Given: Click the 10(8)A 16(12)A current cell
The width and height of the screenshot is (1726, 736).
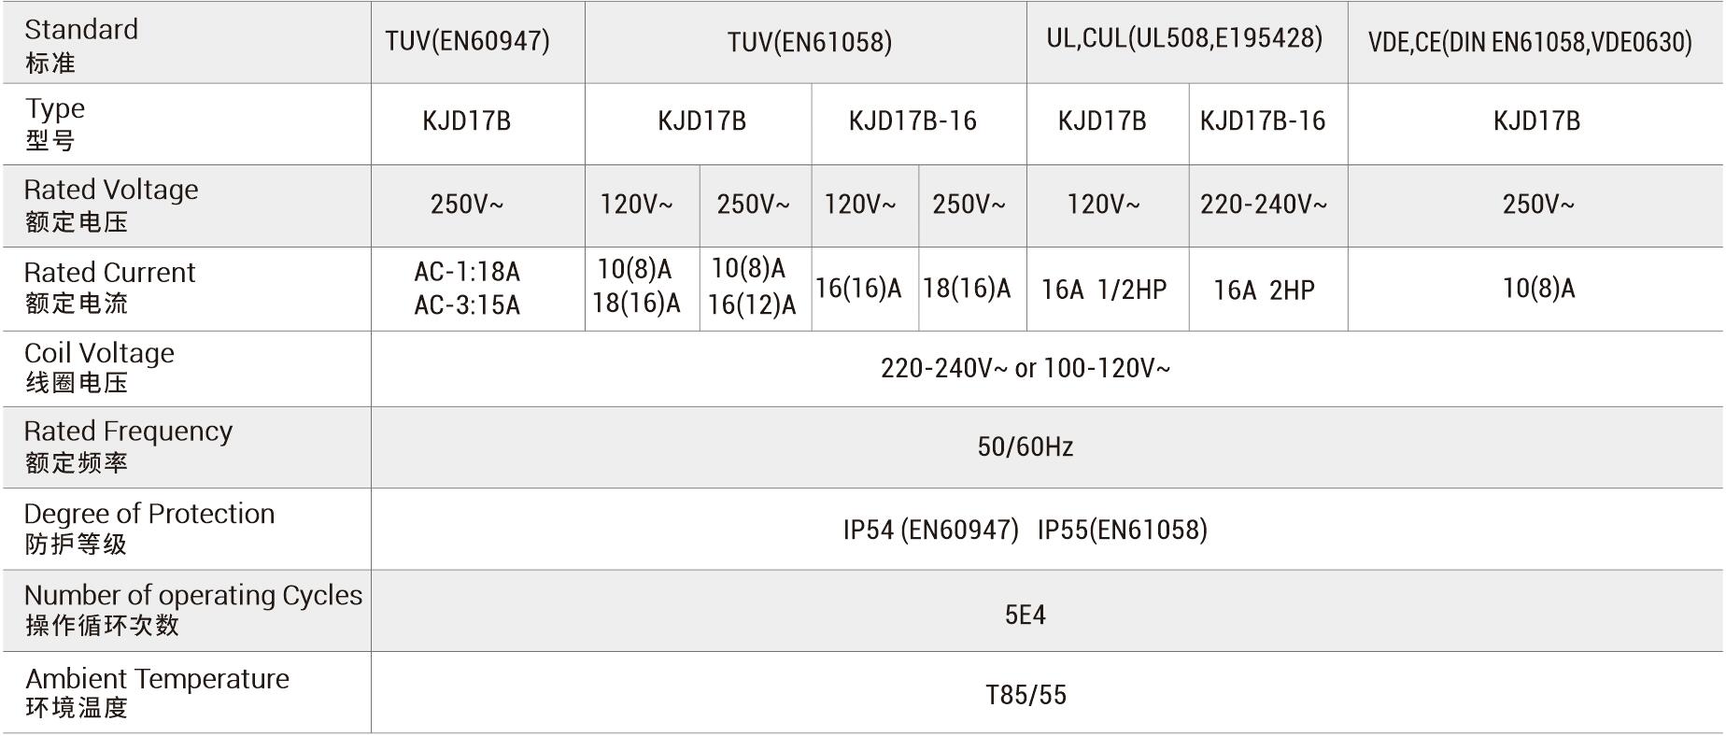Looking at the screenshot, I should click(x=753, y=287).
